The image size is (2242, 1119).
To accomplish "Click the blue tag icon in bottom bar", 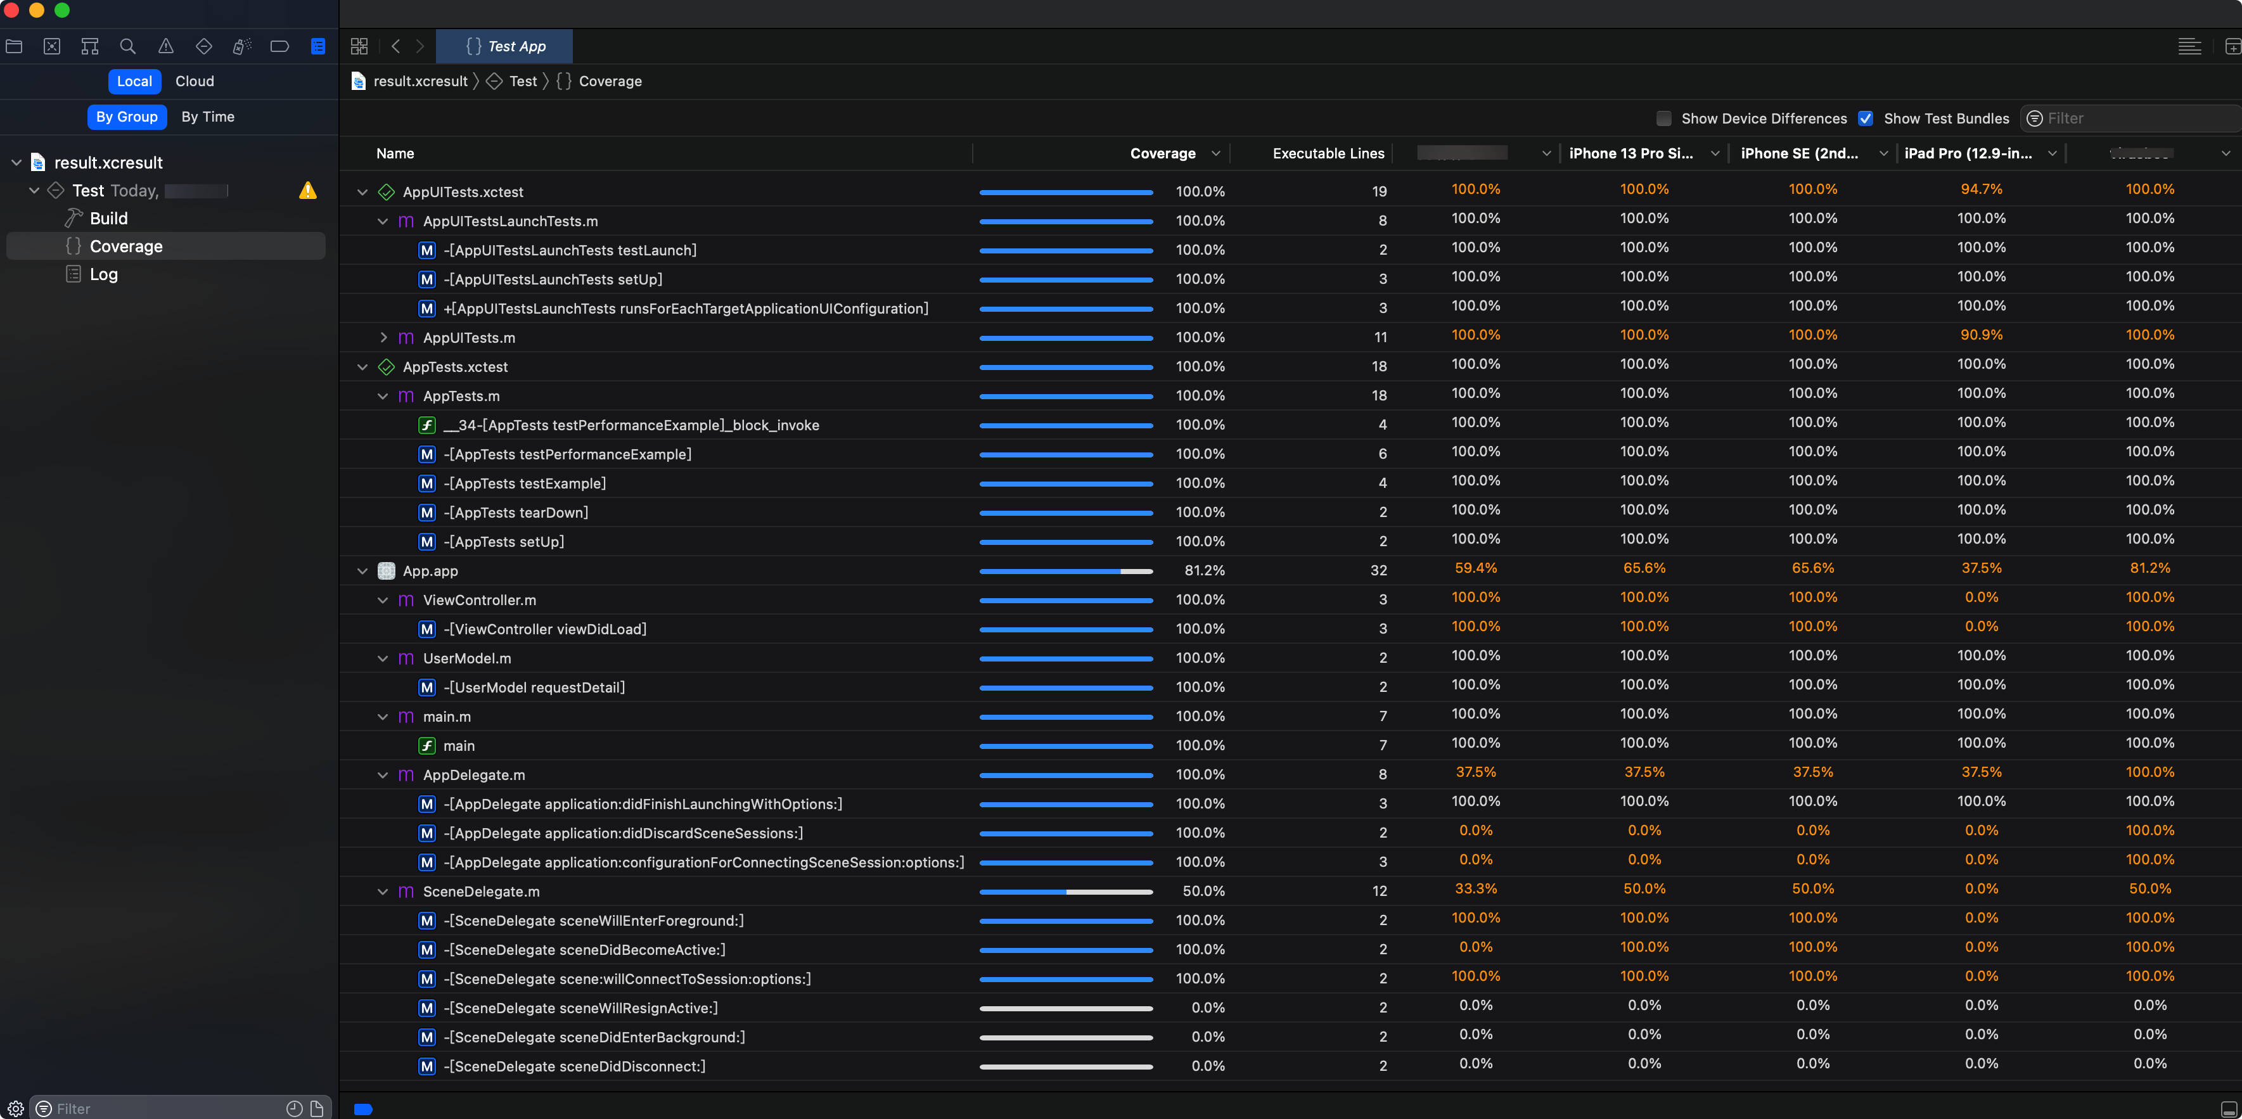I will pos(364,1109).
